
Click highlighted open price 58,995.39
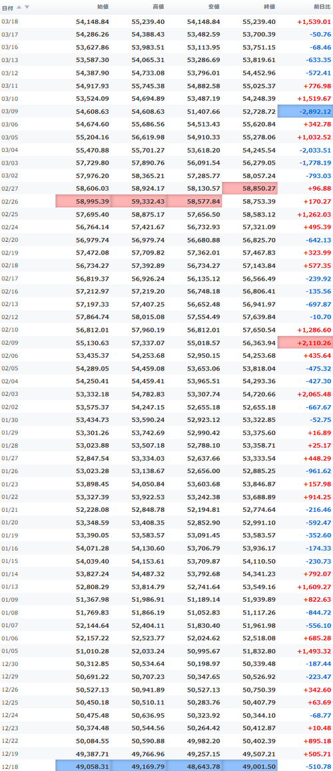pyautogui.click(x=83, y=201)
